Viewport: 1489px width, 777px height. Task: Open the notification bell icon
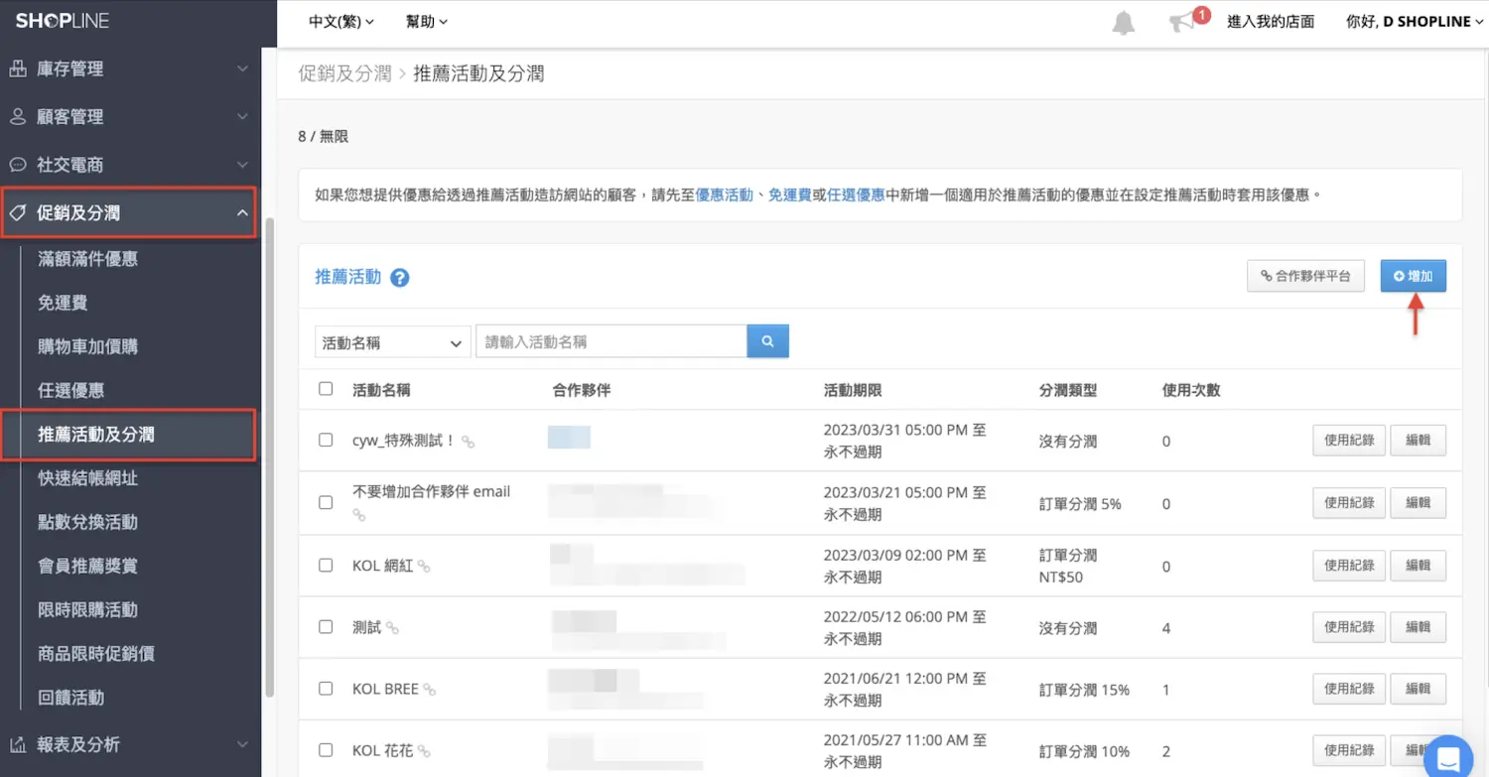click(1123, 21)
